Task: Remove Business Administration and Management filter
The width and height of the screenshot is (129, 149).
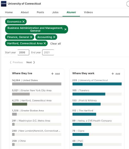Action: (65, 29)
